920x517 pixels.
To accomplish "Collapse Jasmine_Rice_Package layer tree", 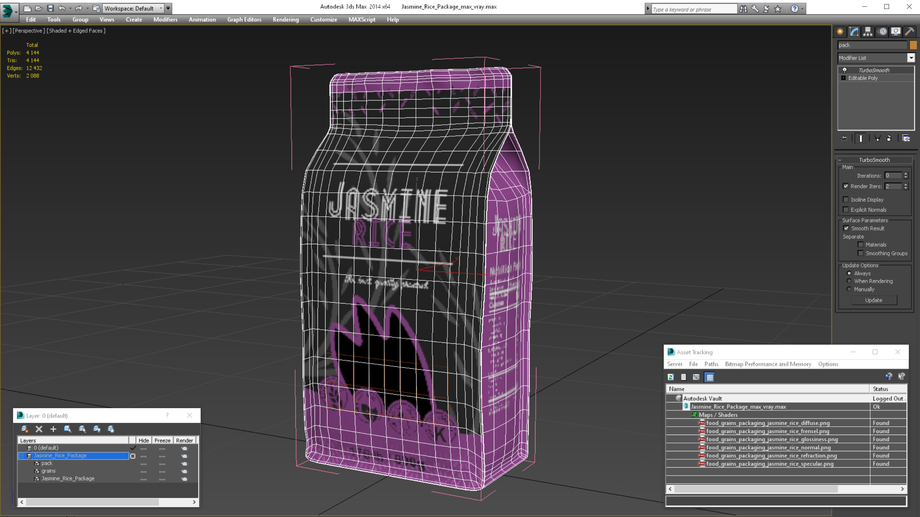I will pos(21,456).
